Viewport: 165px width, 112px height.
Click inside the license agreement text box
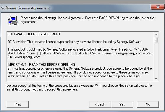tap(80, 56)
